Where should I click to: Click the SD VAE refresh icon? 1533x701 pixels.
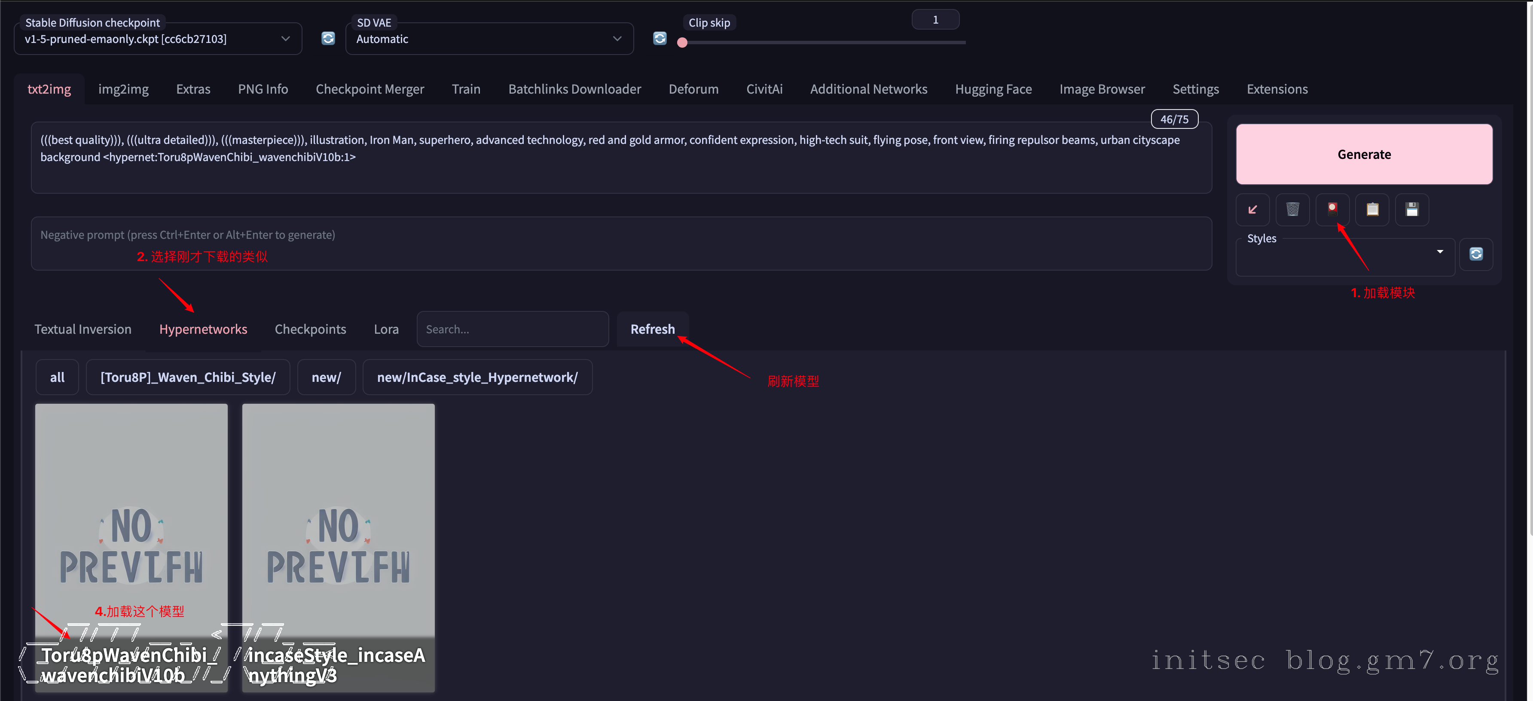tap(660, 39)
